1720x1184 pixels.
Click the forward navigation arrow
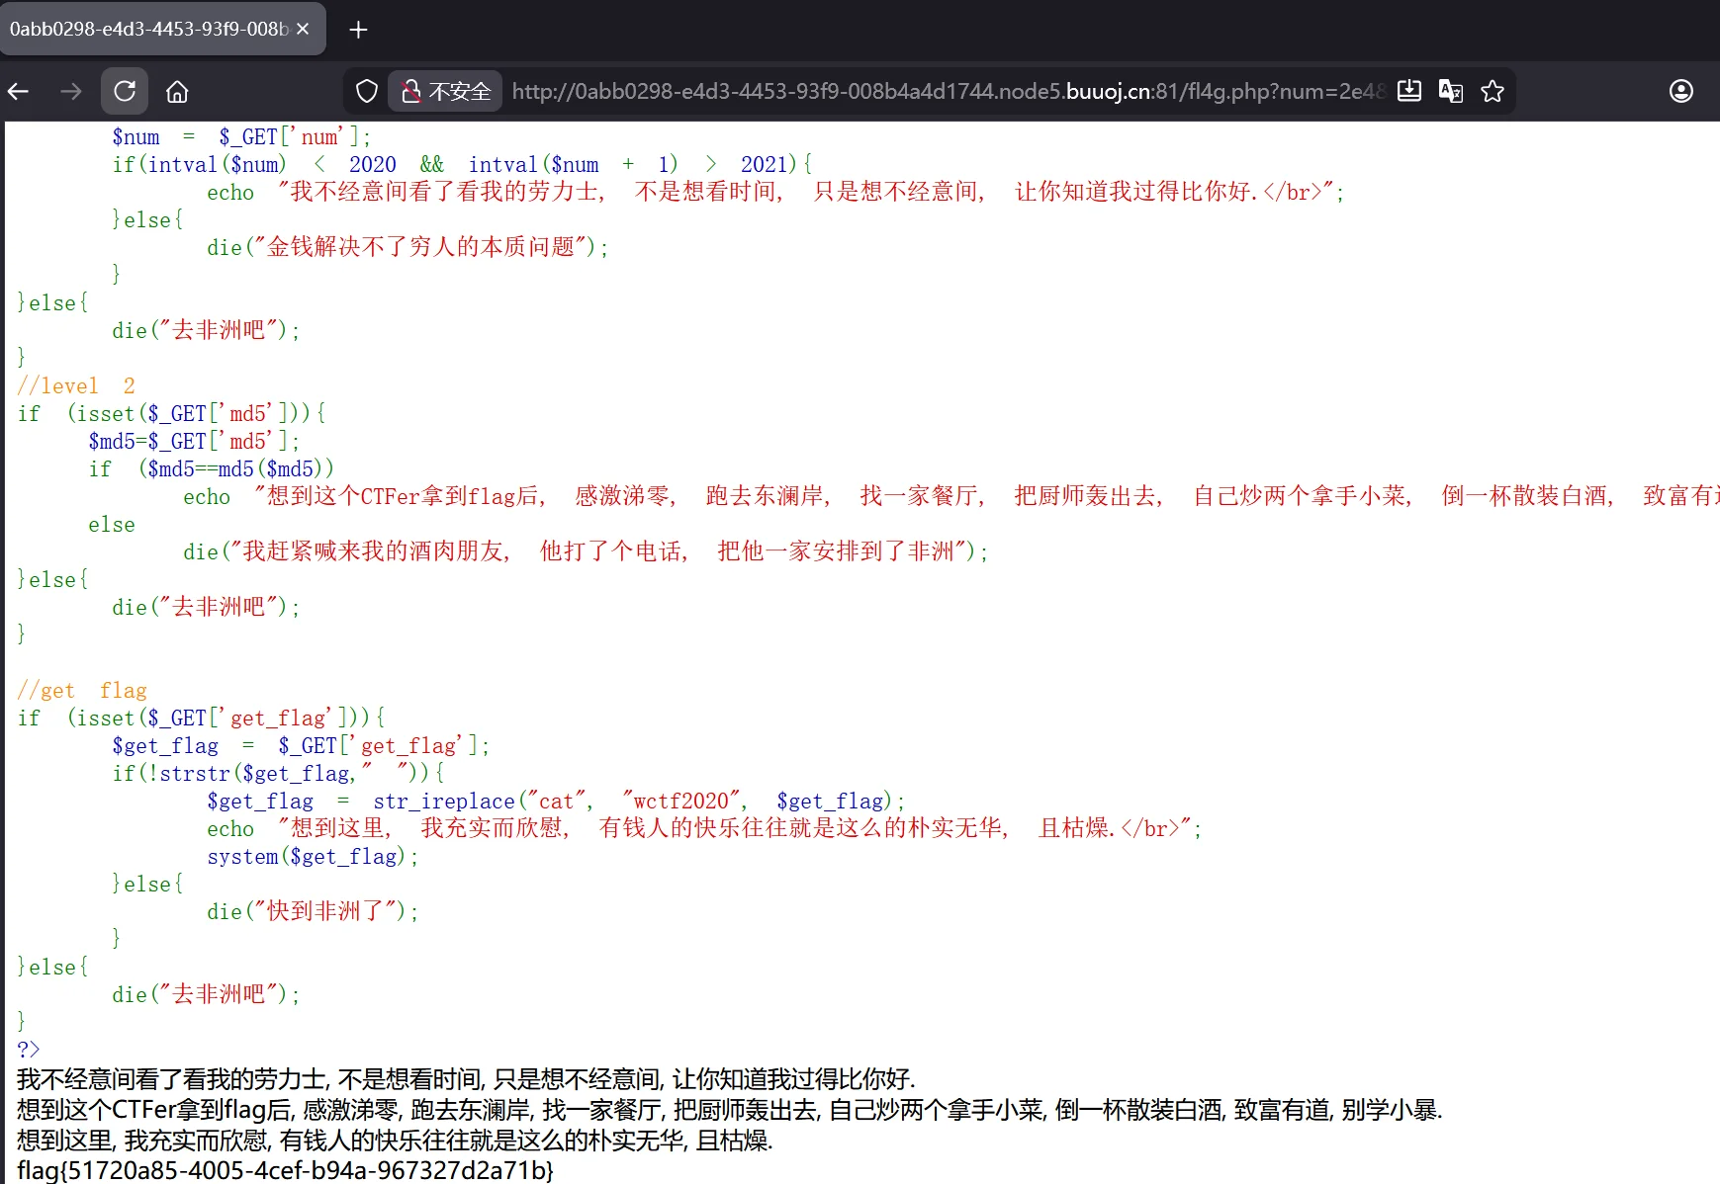71,92
